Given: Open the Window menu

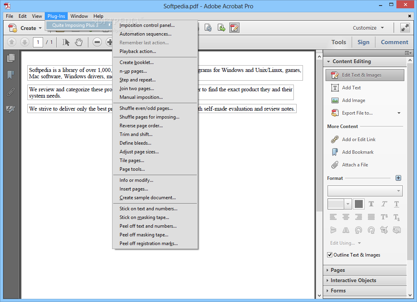Looking at the screenshot, I should [79, 16].
